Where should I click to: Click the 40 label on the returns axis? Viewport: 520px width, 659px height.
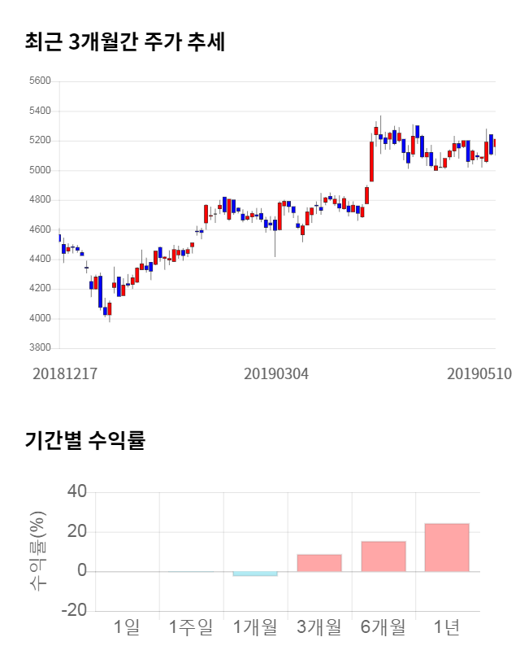pyautogui.click(x=77, y=492)
